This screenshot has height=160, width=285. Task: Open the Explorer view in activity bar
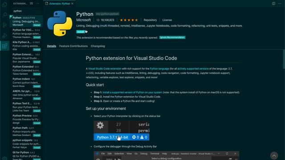tap(5, 4)
